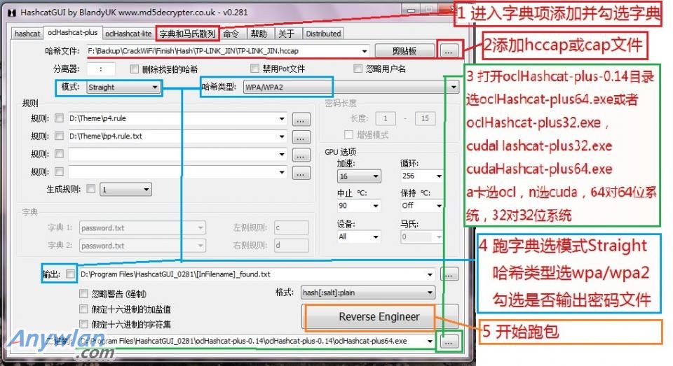Open the 中止 ℃ temperature dropdown
Viewport: 673px width, 366px height.
(359, 206)
